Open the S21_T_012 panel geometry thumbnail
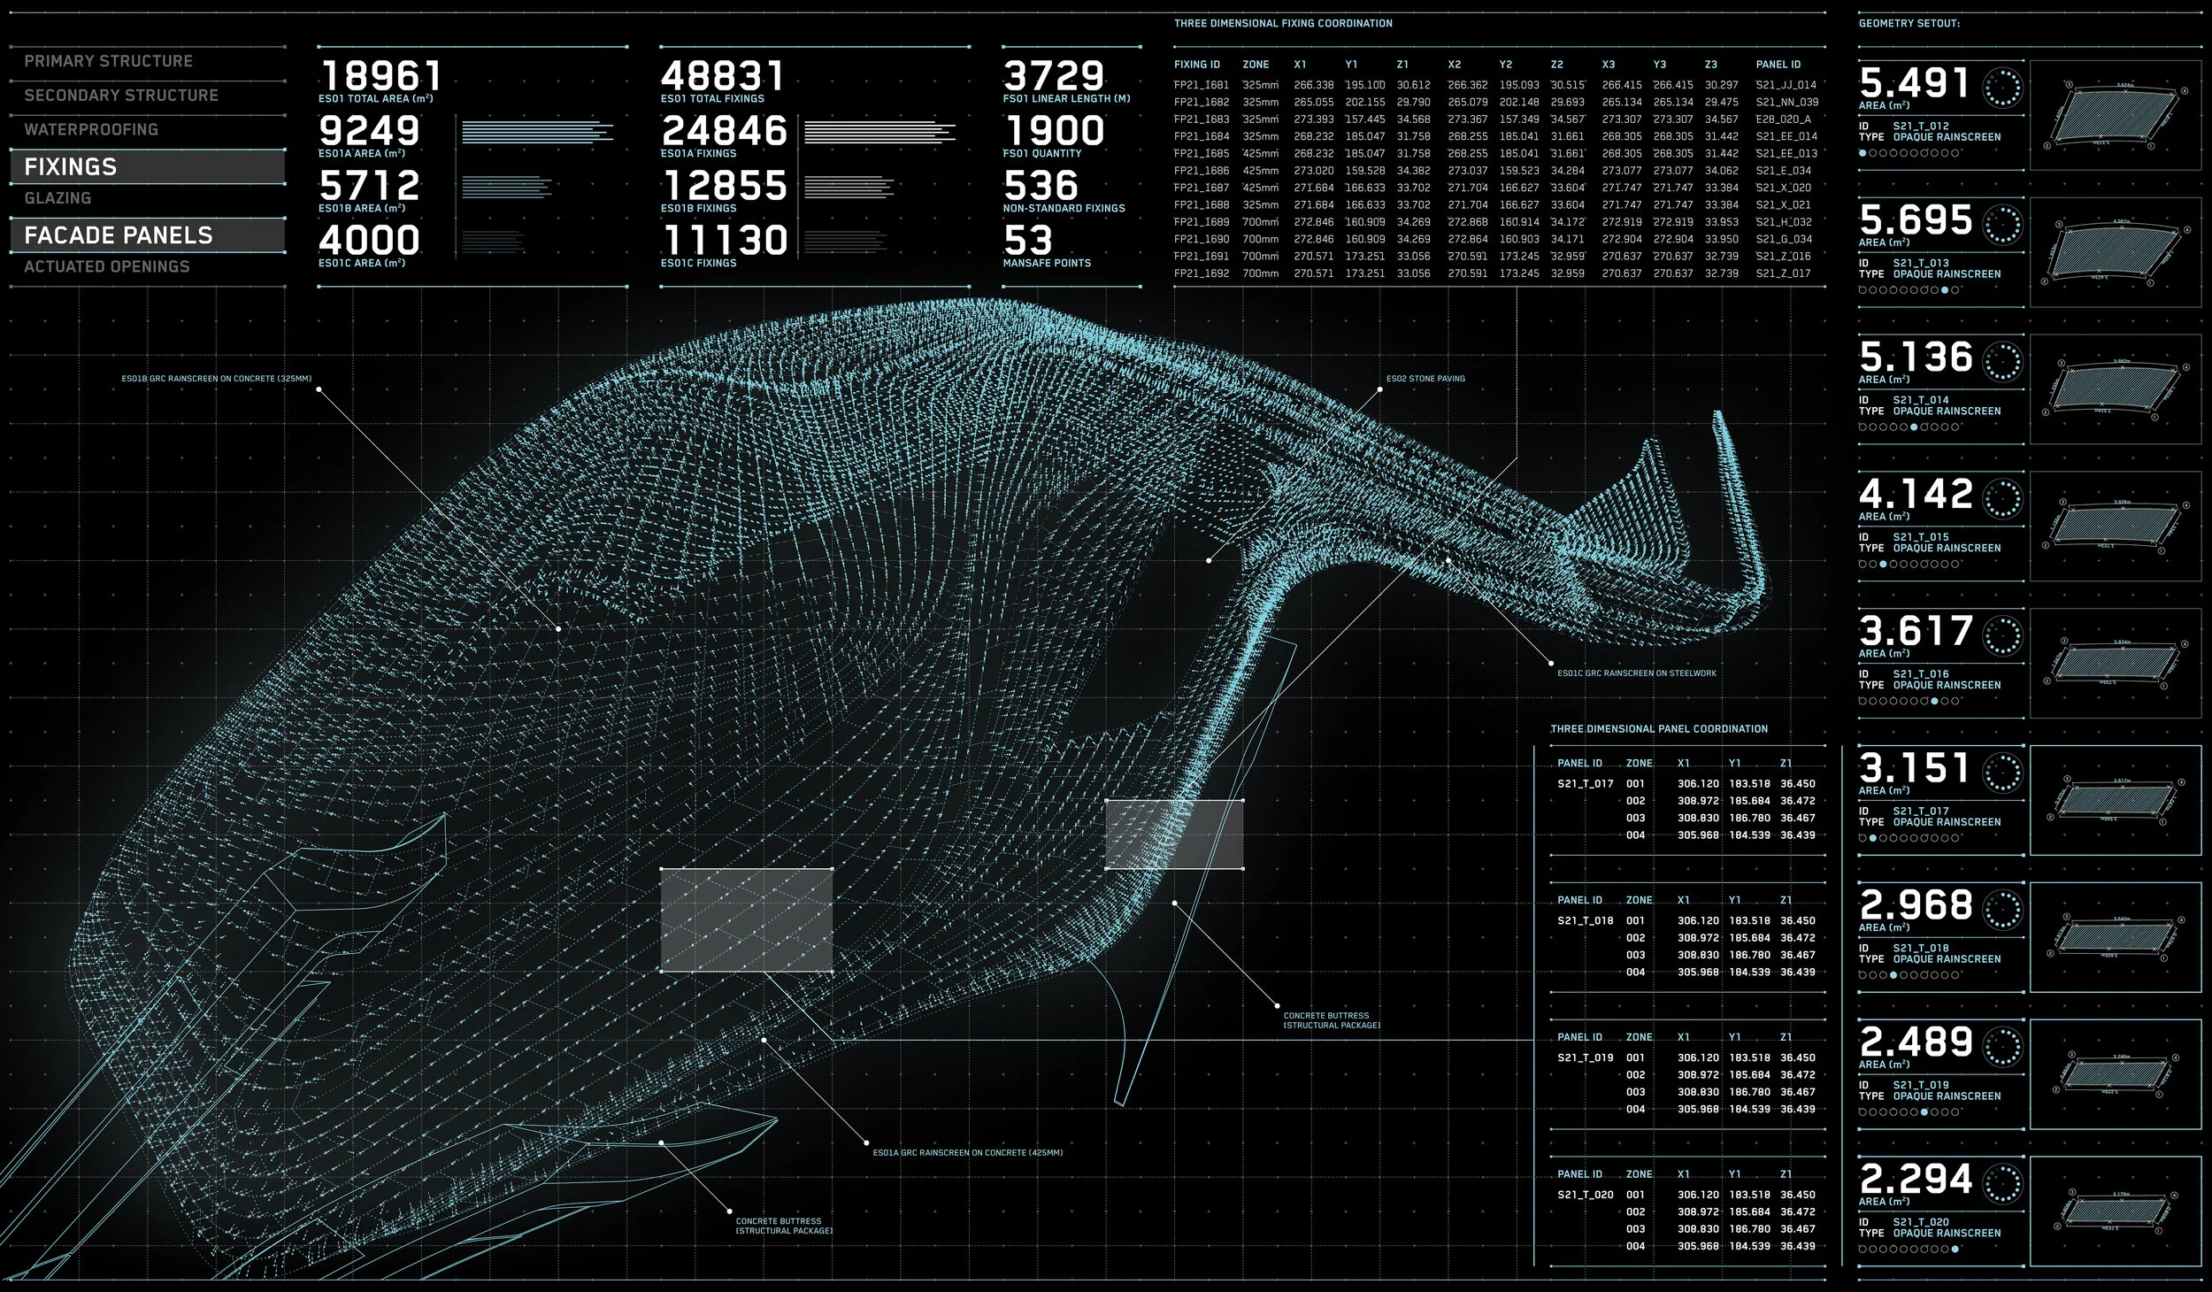This screenshot has height=1292, width=2212. 2116,115
